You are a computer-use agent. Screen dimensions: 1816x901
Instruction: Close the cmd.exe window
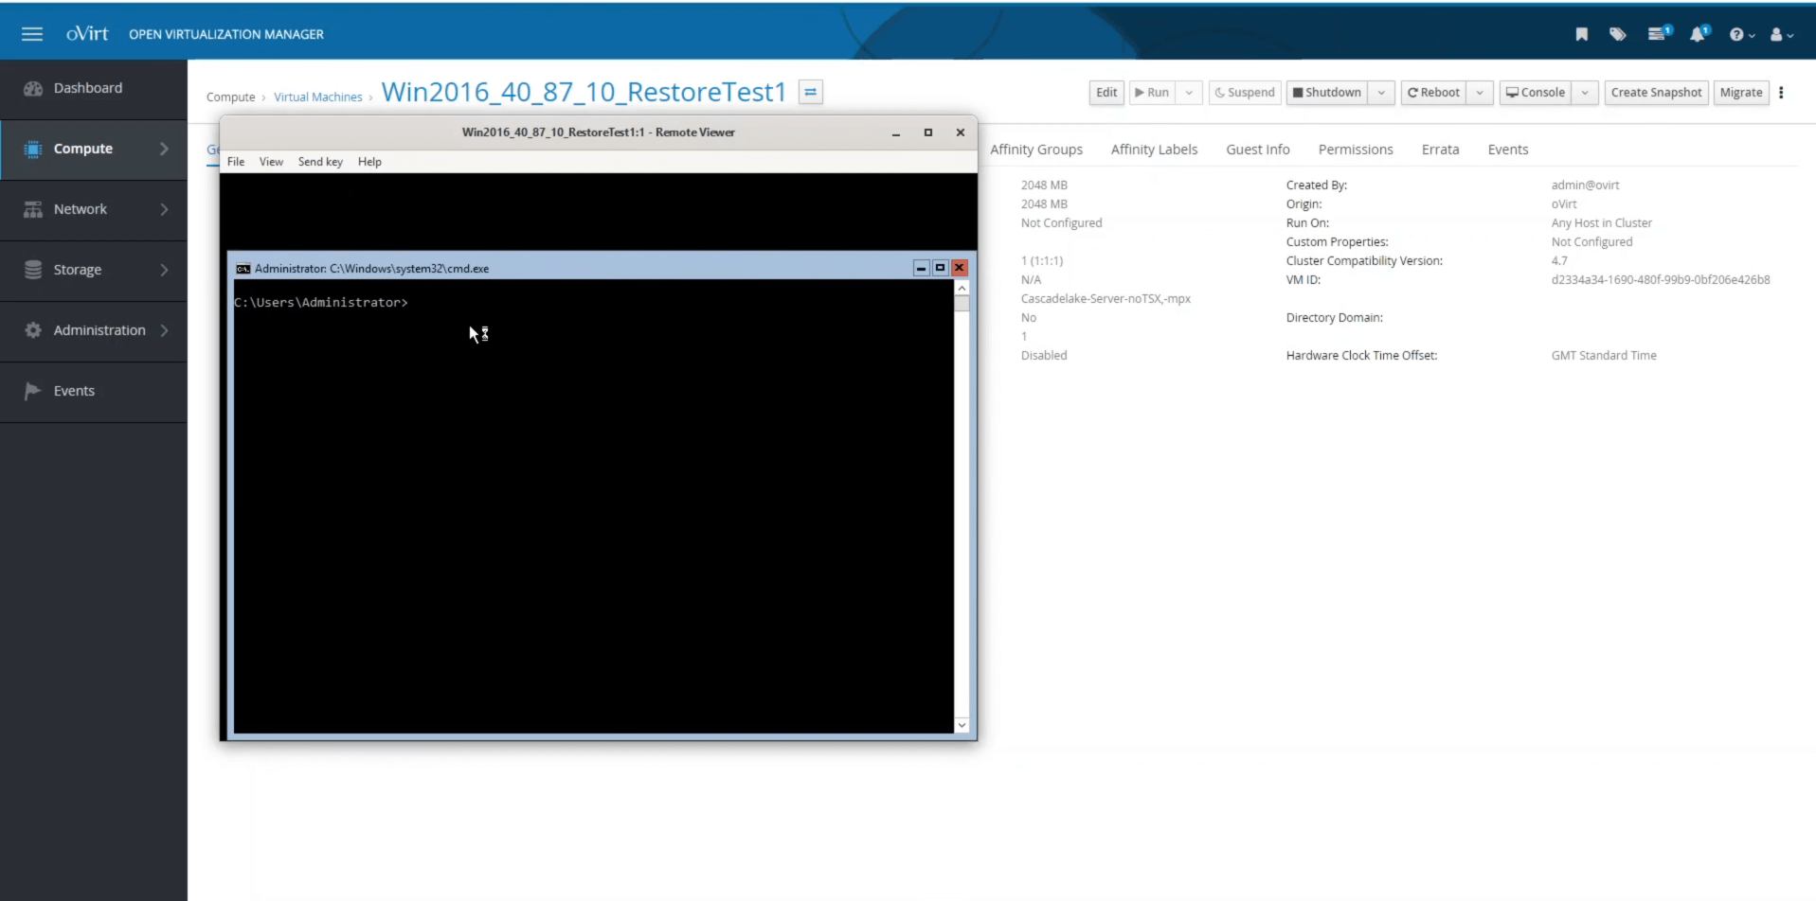pyautogui.click(x=959, y=268)
